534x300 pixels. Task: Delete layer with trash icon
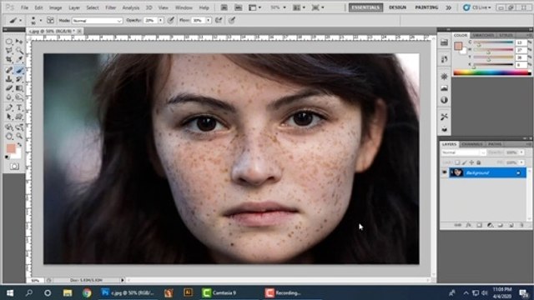click(x=521, y=225)
